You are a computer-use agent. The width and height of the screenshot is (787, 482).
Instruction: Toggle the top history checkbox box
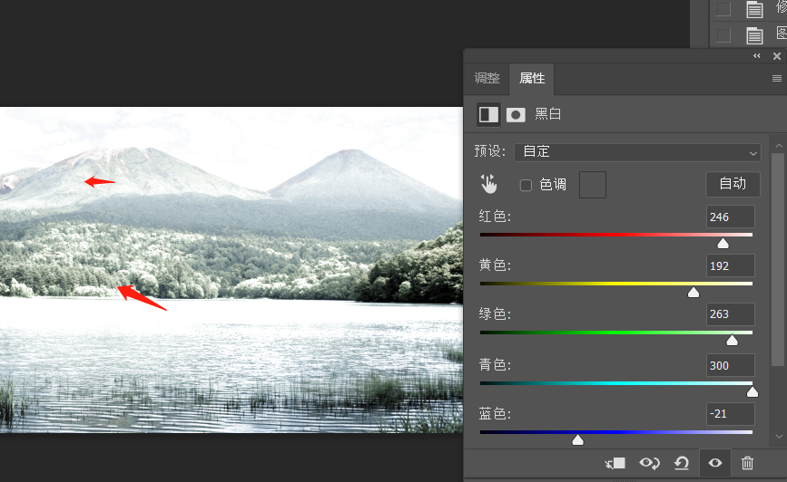tap(723, 9)
